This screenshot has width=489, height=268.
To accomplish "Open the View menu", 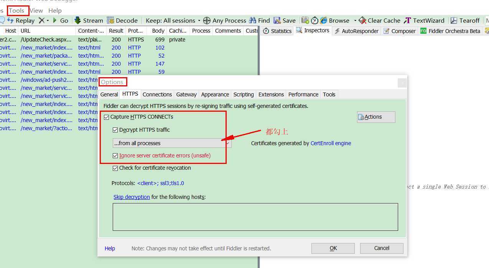I will pos(36,10).
